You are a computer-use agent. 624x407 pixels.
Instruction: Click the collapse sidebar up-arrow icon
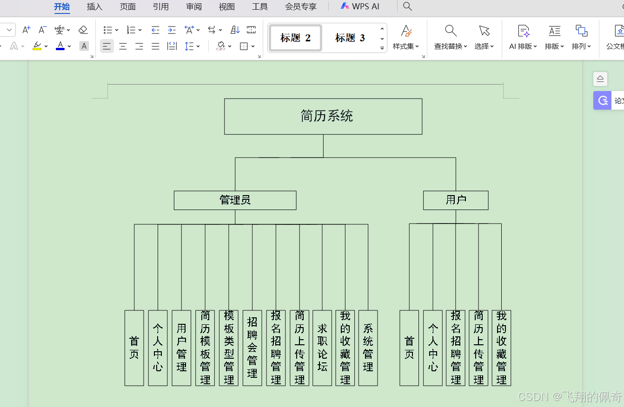pyautogui.click(x=600, y=79)
